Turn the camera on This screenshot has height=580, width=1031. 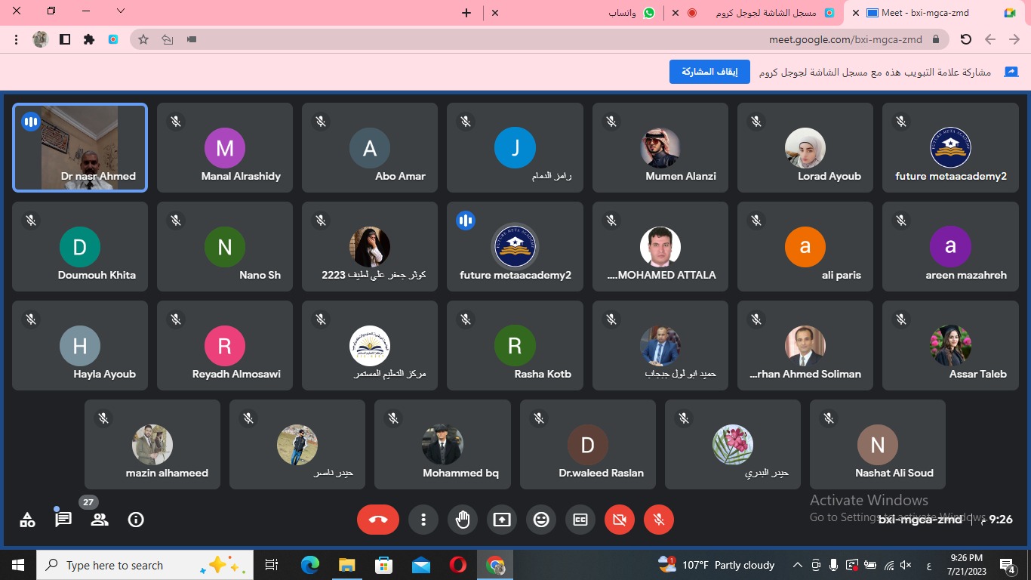pos(620,520)
